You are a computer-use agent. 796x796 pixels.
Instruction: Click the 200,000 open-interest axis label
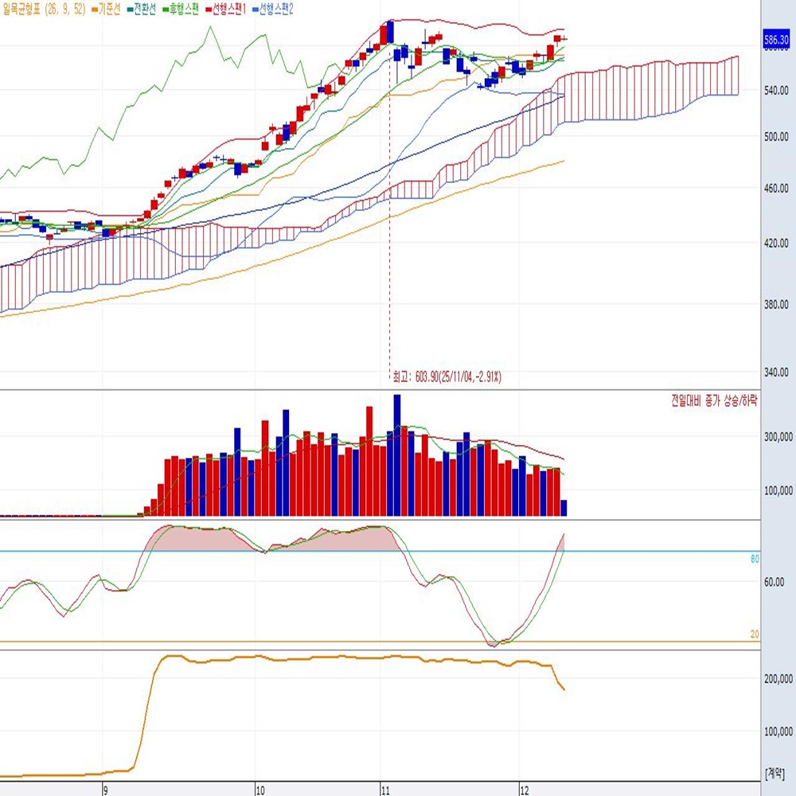coord(778,679)
